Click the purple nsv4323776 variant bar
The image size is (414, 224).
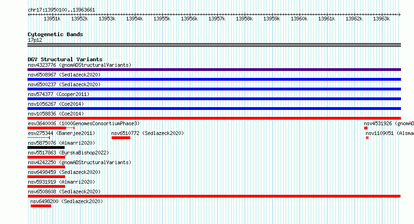(x=214, y=70)
